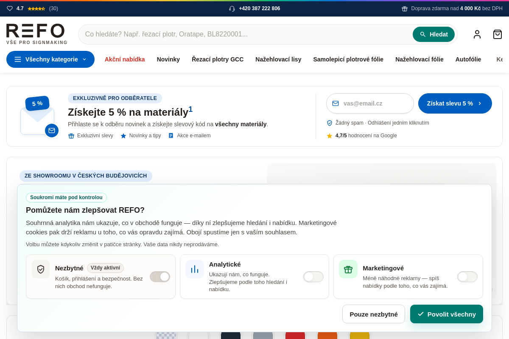Click Pouze nezbytné button

tap(374, 314)
